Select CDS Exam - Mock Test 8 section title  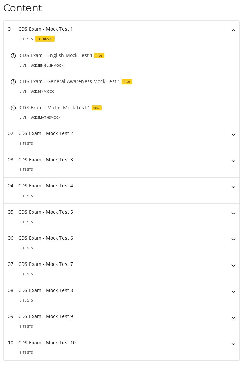(45, 291)
